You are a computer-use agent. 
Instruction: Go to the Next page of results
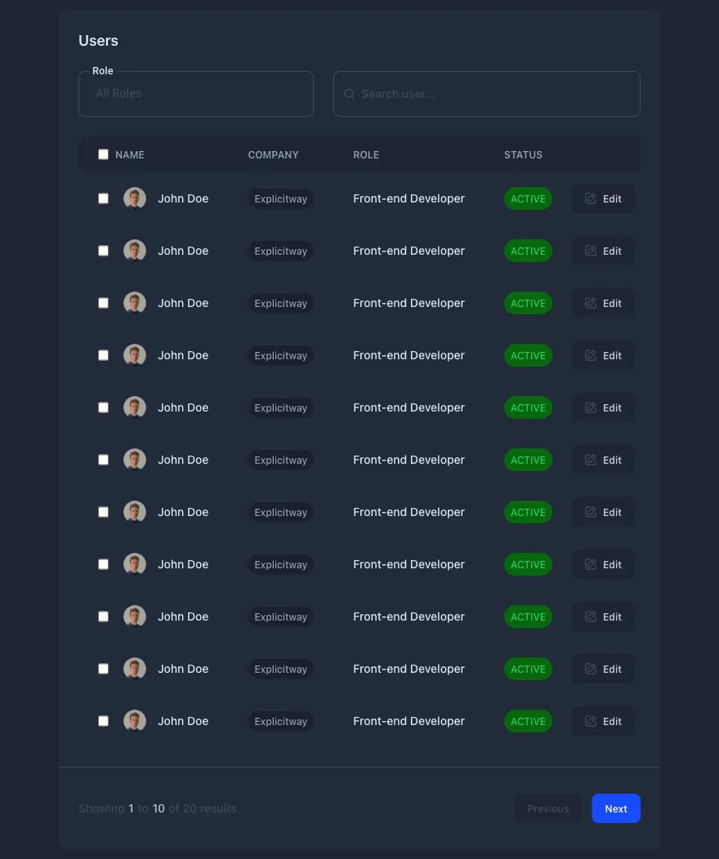click(616, 808)
